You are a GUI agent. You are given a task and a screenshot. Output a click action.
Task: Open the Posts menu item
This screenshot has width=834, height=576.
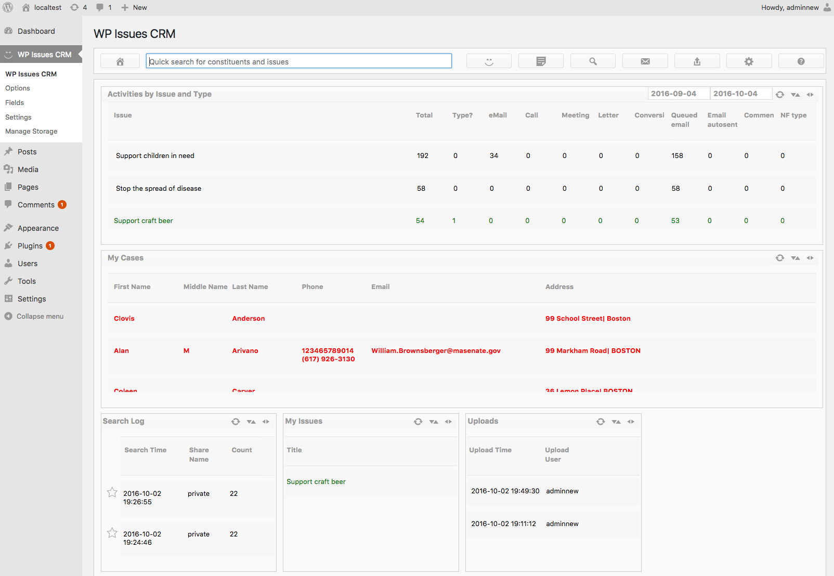click(x=41, y=152)
